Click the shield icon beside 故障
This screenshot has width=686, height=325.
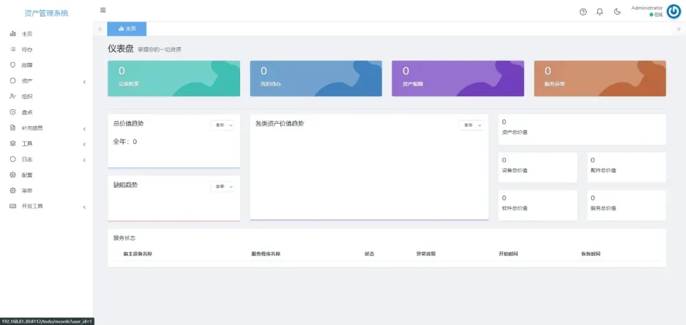click(13, 65)
